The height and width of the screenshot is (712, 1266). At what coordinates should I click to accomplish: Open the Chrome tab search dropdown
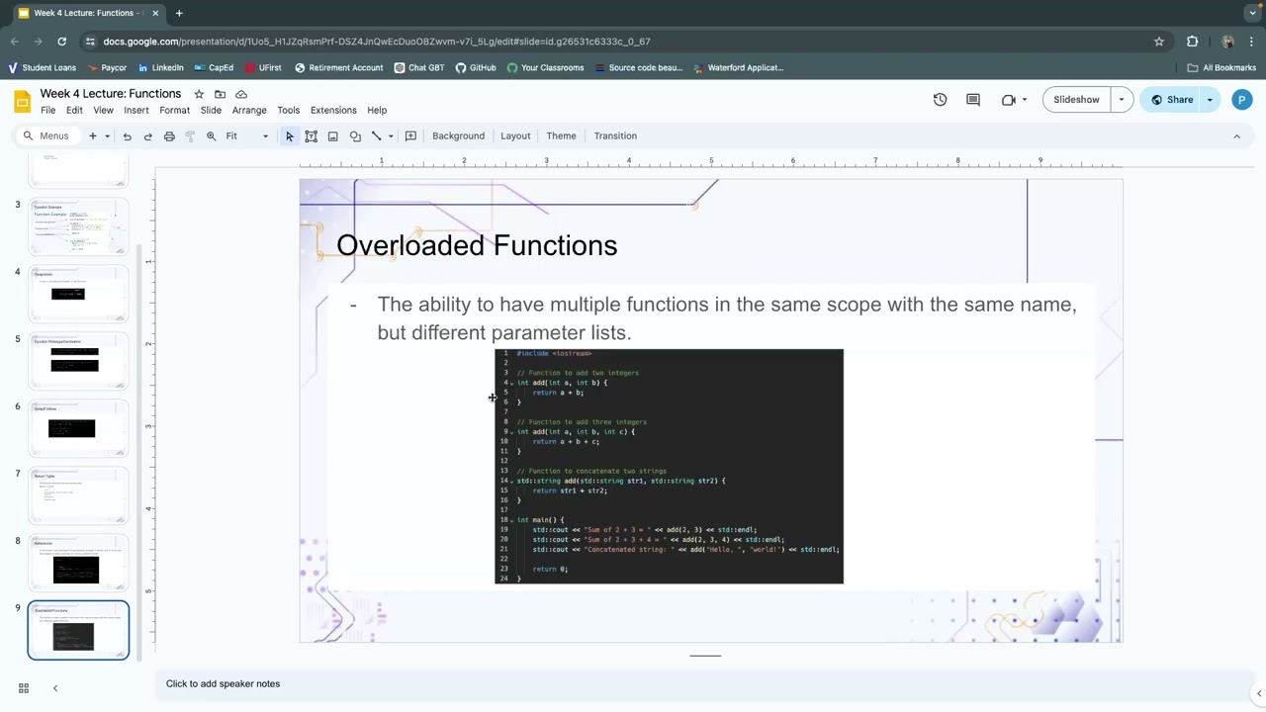[x=1252, y=13]
